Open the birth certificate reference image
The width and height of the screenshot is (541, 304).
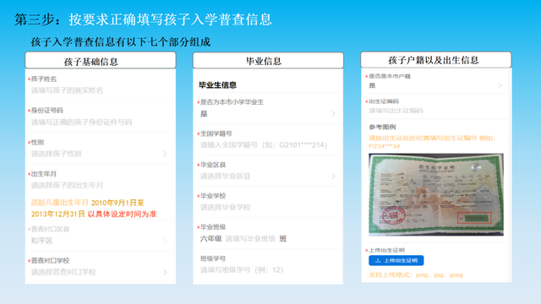(x=436, y=194)
